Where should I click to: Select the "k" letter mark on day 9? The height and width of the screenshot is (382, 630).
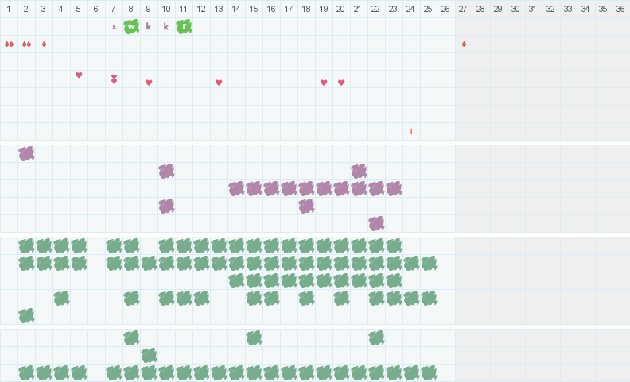click(x=149, y=26)
